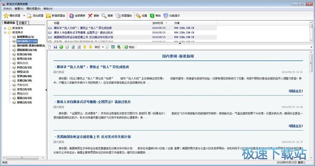The image size is (315, 166).
Task: Collapse the 新浪焦点 folder node
Action: point(5,32)
